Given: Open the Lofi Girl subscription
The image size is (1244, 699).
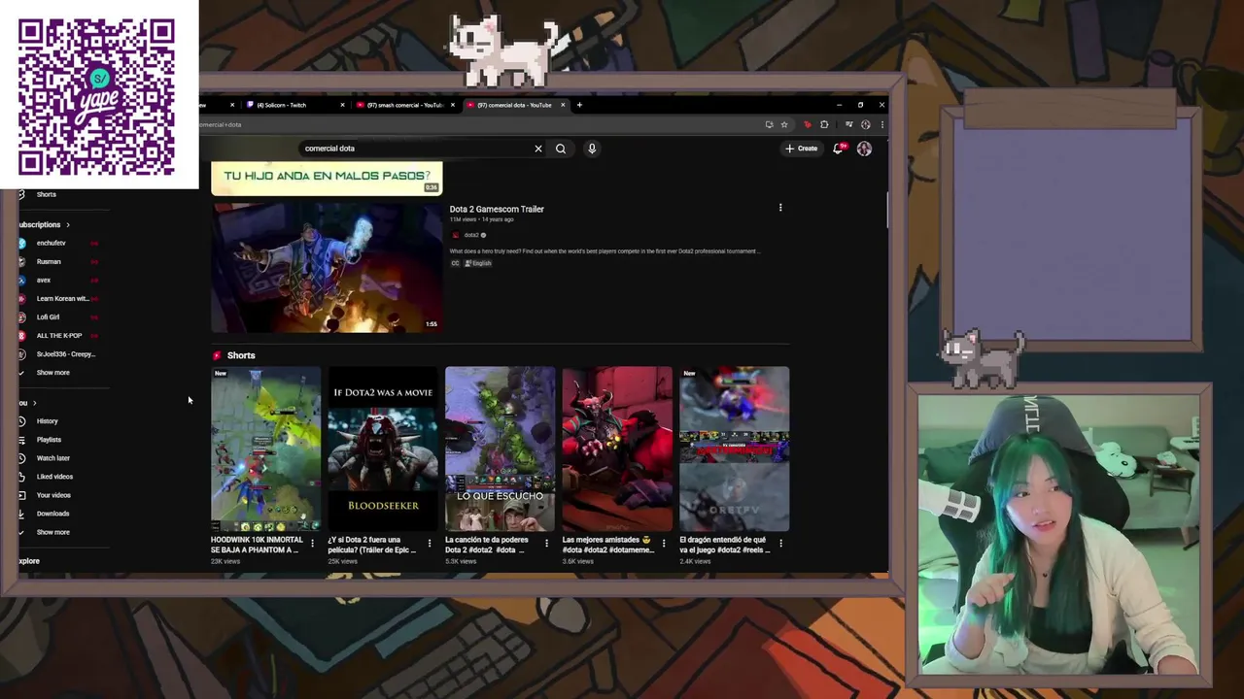Looking at the screenshot, I should point(48,316).
